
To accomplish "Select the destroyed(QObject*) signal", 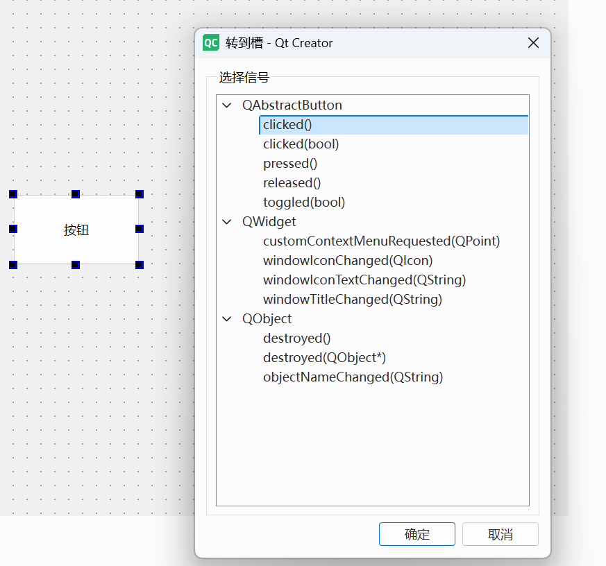I will click(324, 357).
